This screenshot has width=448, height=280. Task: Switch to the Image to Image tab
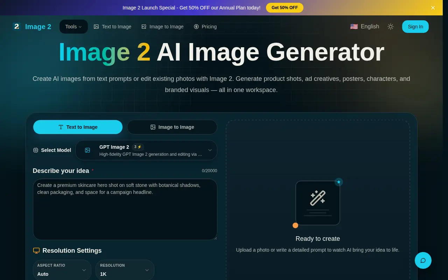tap(172, 127)
